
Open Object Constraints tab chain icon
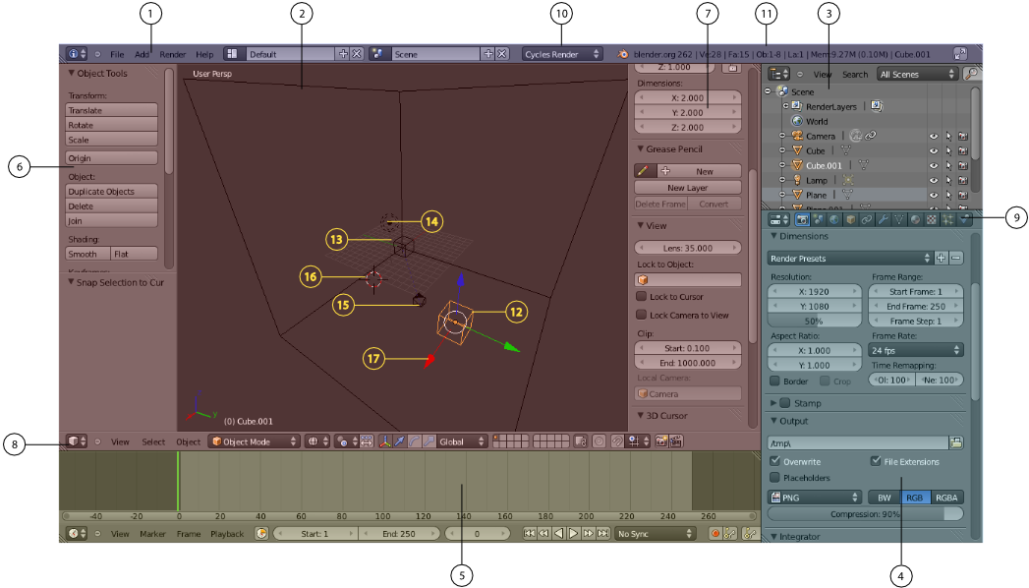866,220
